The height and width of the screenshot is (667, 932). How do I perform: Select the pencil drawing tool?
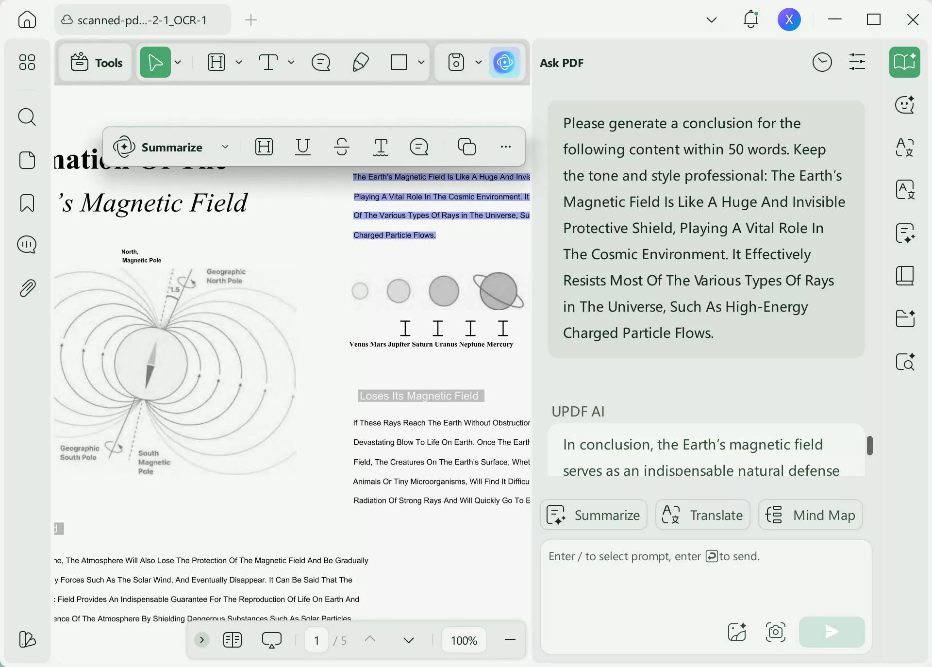pos(360,62)
